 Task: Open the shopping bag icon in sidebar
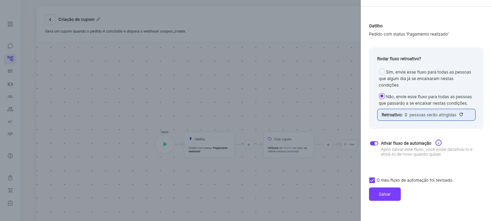pos(10,178)
